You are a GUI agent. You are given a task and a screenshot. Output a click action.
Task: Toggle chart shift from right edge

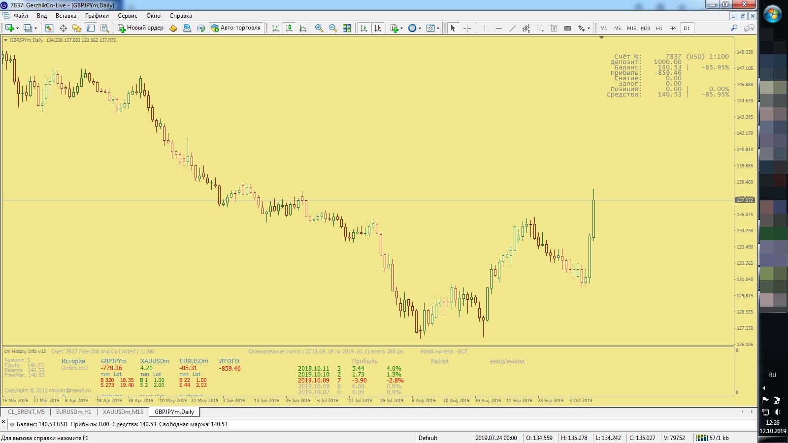pos(378,28)
